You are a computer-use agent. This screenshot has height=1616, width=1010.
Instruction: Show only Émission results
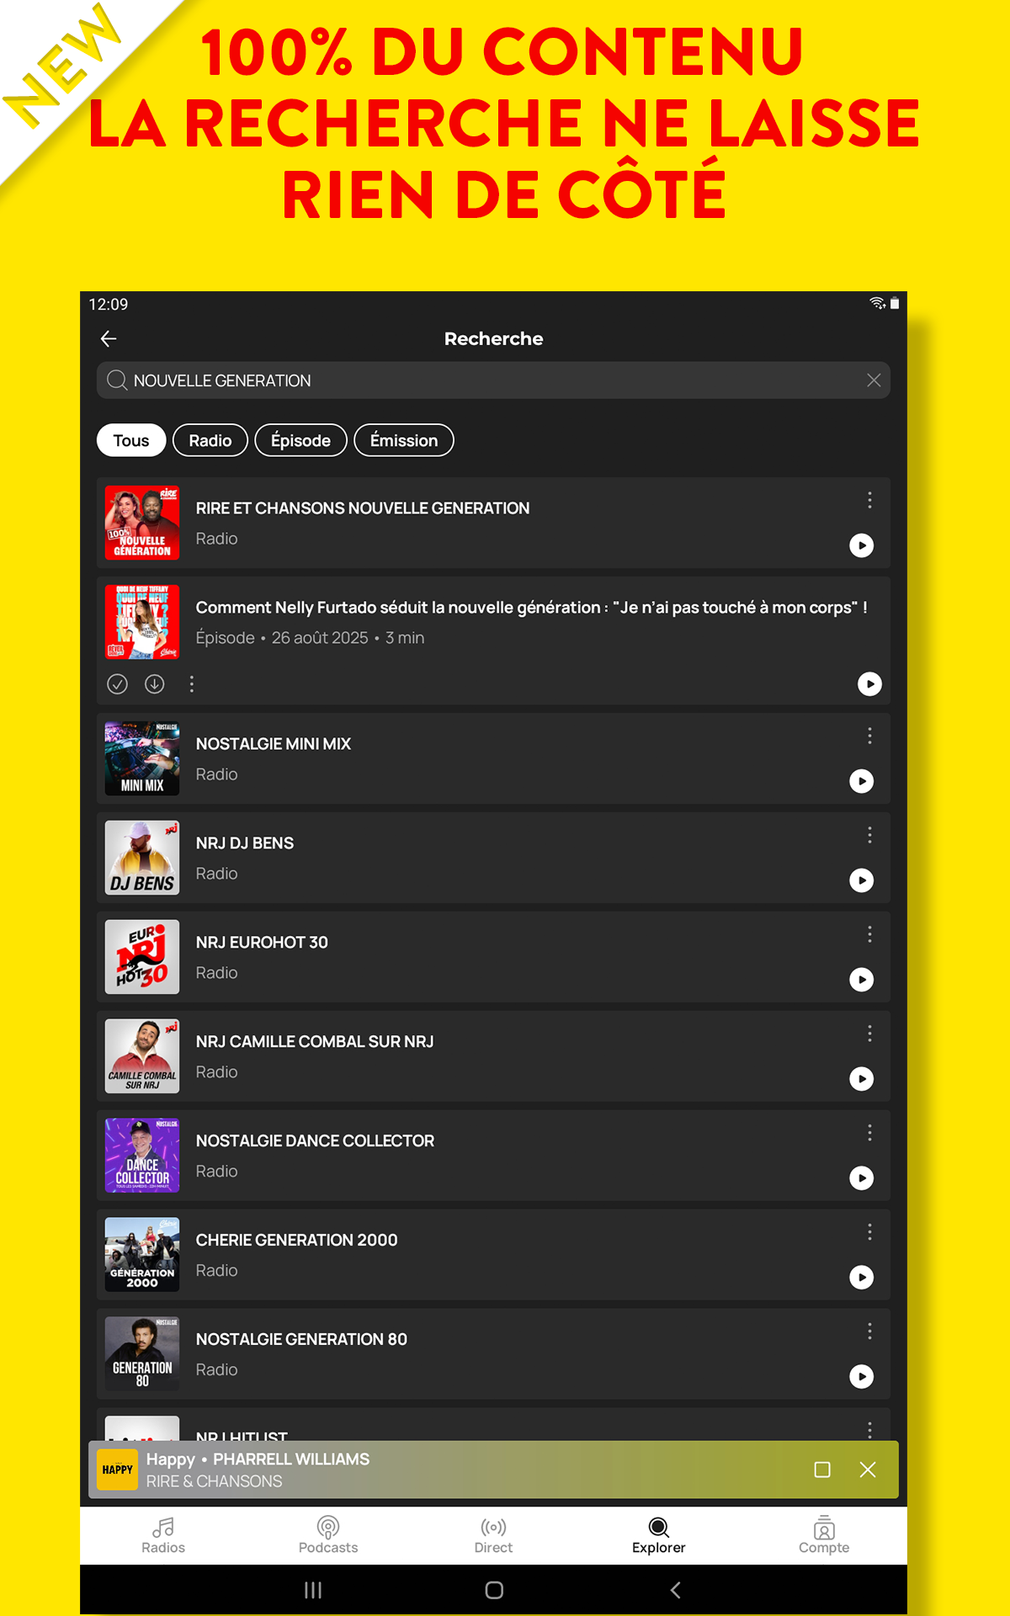click(403, 440)
